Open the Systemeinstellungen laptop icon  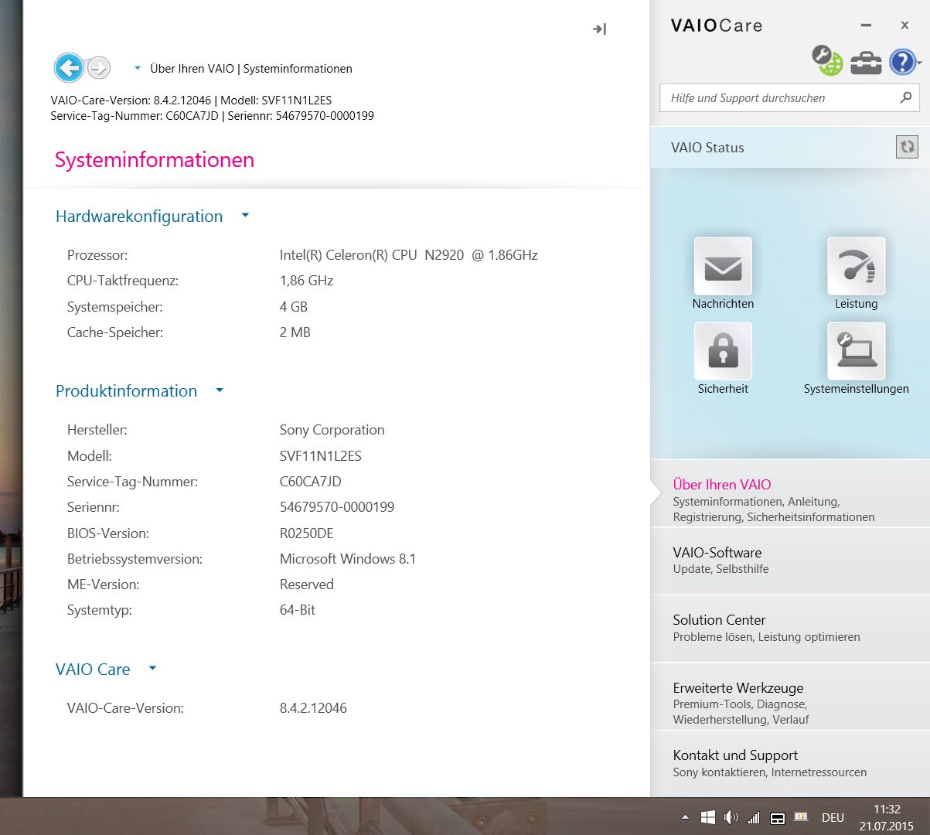pyautogui.click(x=856, y=352)
